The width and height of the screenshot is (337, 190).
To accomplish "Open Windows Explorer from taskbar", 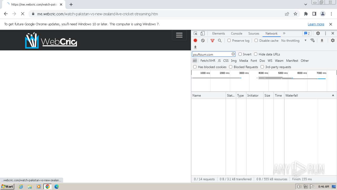I will click(30, 187).
